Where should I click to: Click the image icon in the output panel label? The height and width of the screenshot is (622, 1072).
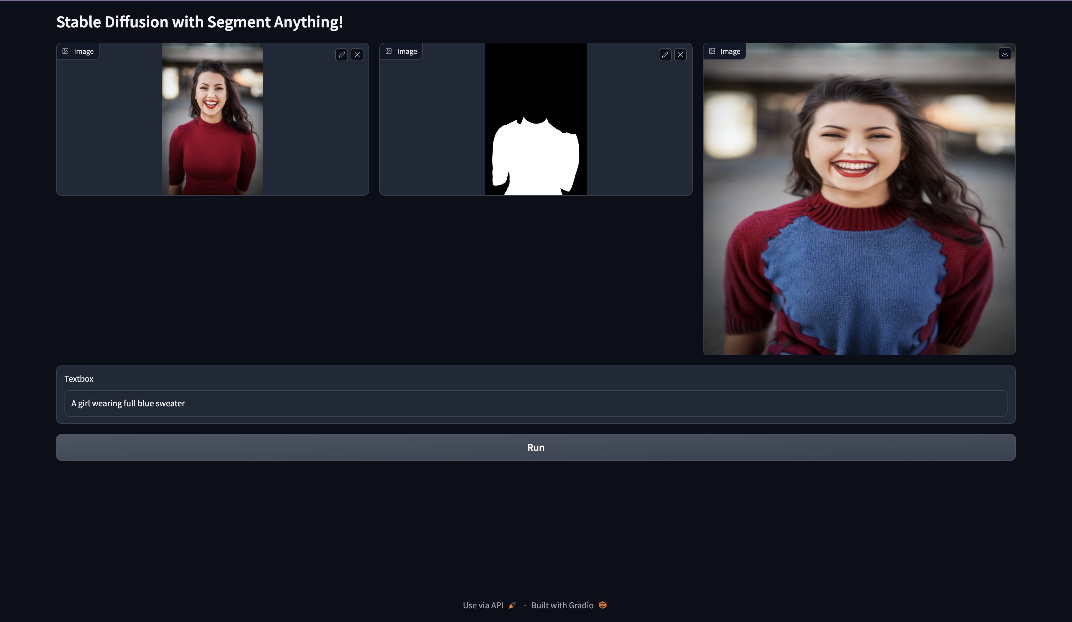(712, 51)
